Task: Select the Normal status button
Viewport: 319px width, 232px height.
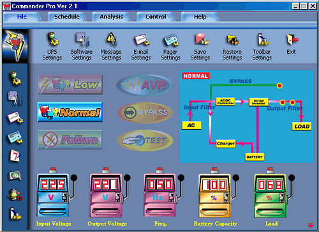Action: pos(70,112)
